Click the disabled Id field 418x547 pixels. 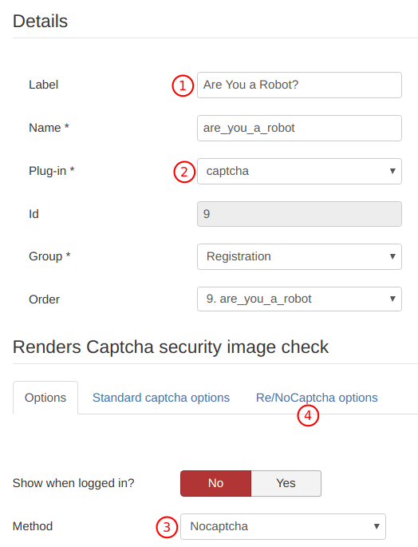(x=299, y=214)
